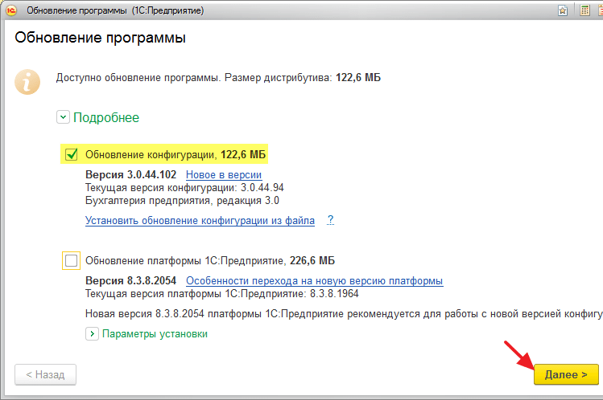Click the 1C logo icon in title bar
The height and width of the screenshot is (400, 603).
click(11, 10)
